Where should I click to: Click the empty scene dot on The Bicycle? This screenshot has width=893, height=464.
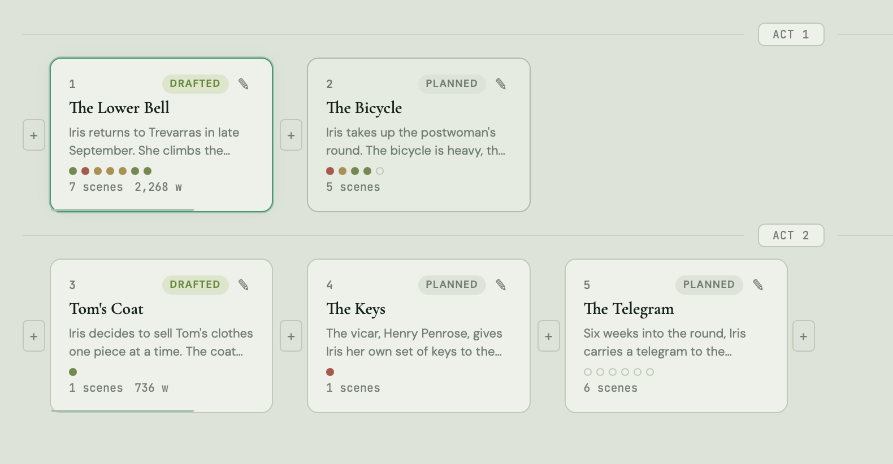point(380,171)
